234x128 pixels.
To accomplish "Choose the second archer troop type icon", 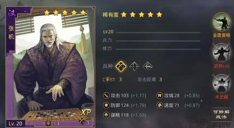I will tap(134, 67).
